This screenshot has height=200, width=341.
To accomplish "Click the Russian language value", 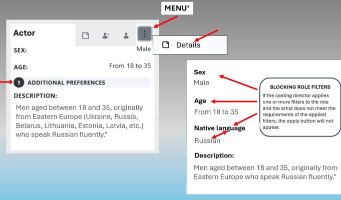I will click(x=207, y=140).
